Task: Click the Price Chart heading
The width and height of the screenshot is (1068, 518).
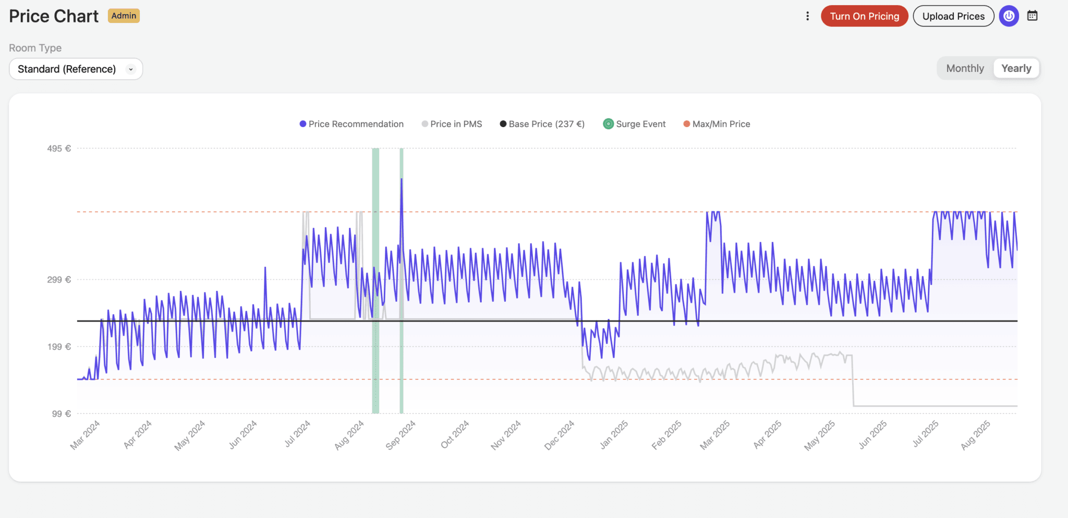Action: [54, 16]
